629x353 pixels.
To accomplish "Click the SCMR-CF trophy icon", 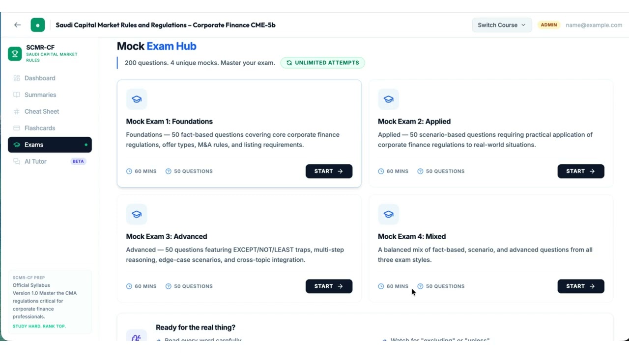I will tap(15, 53).
